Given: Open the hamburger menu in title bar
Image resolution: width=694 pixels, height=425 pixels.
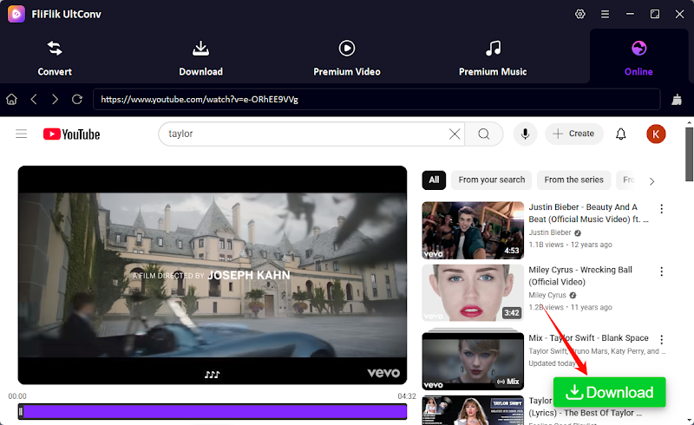Looking at the screenshot, I should tap(605, 14).
